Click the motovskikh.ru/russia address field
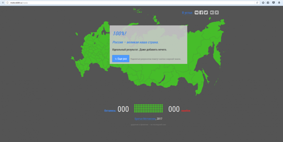Viewport: 283px width, 142px height. point(132,3)
